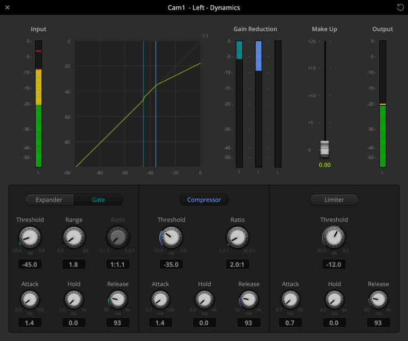Screen dimensions: 408x341
Task: Edit the Compressor Threshold value -35.0
Action: 171,265
